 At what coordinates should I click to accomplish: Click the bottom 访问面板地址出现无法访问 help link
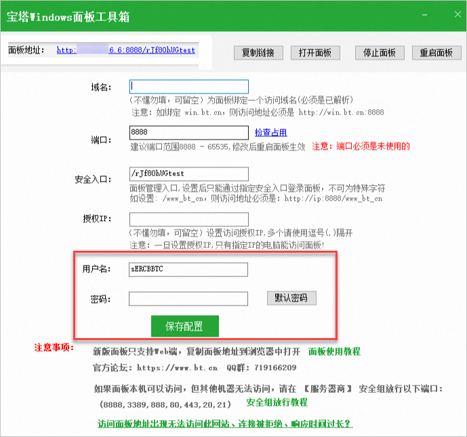225,424
